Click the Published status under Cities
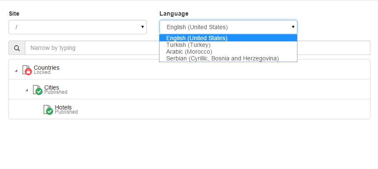The image size is (378, 169). click(x=56, y=92)
